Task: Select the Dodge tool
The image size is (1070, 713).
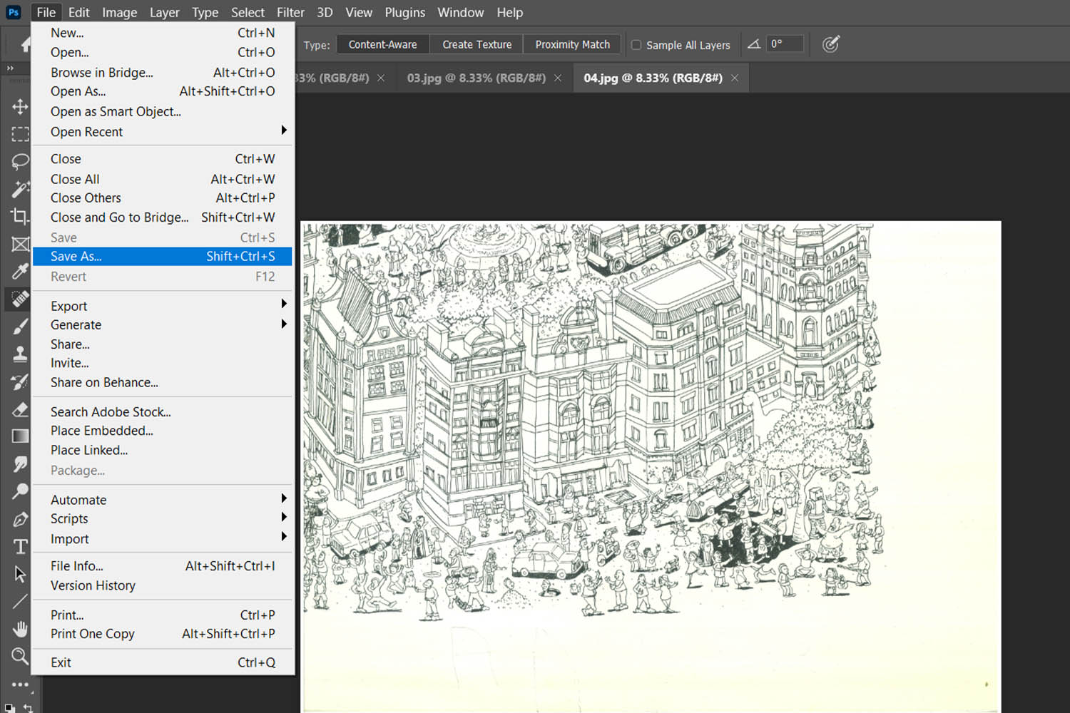Action: coord(20,491)
